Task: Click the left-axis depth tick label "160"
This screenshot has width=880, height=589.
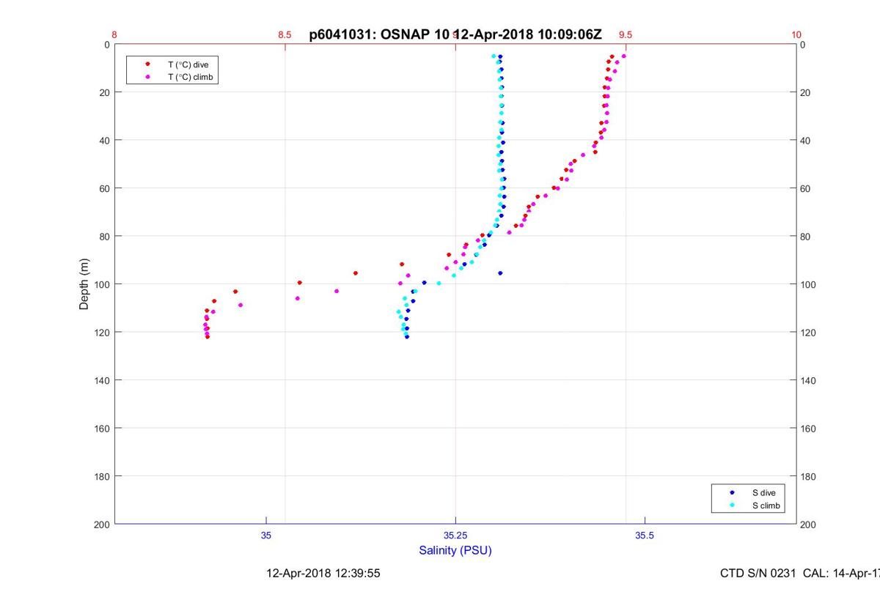Action: coord(102,429)
